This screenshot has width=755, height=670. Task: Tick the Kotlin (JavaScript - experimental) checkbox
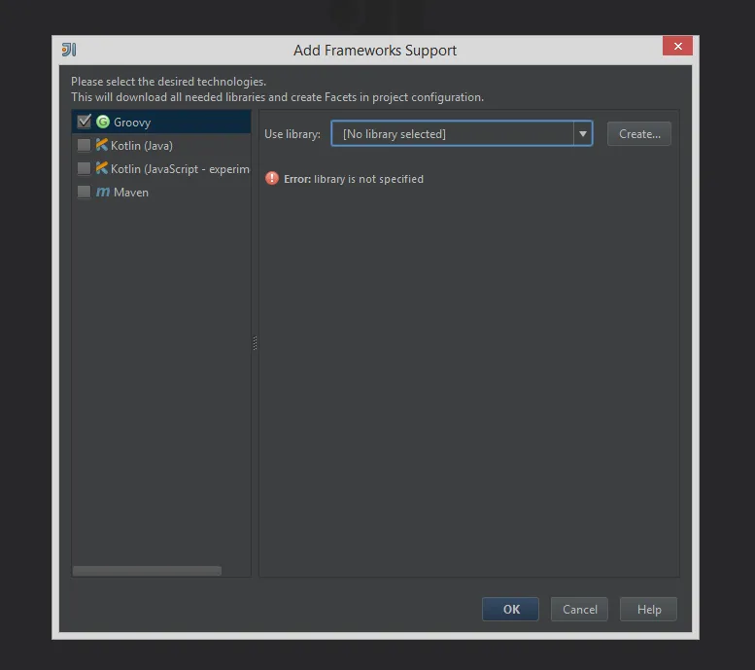point(85,167)
